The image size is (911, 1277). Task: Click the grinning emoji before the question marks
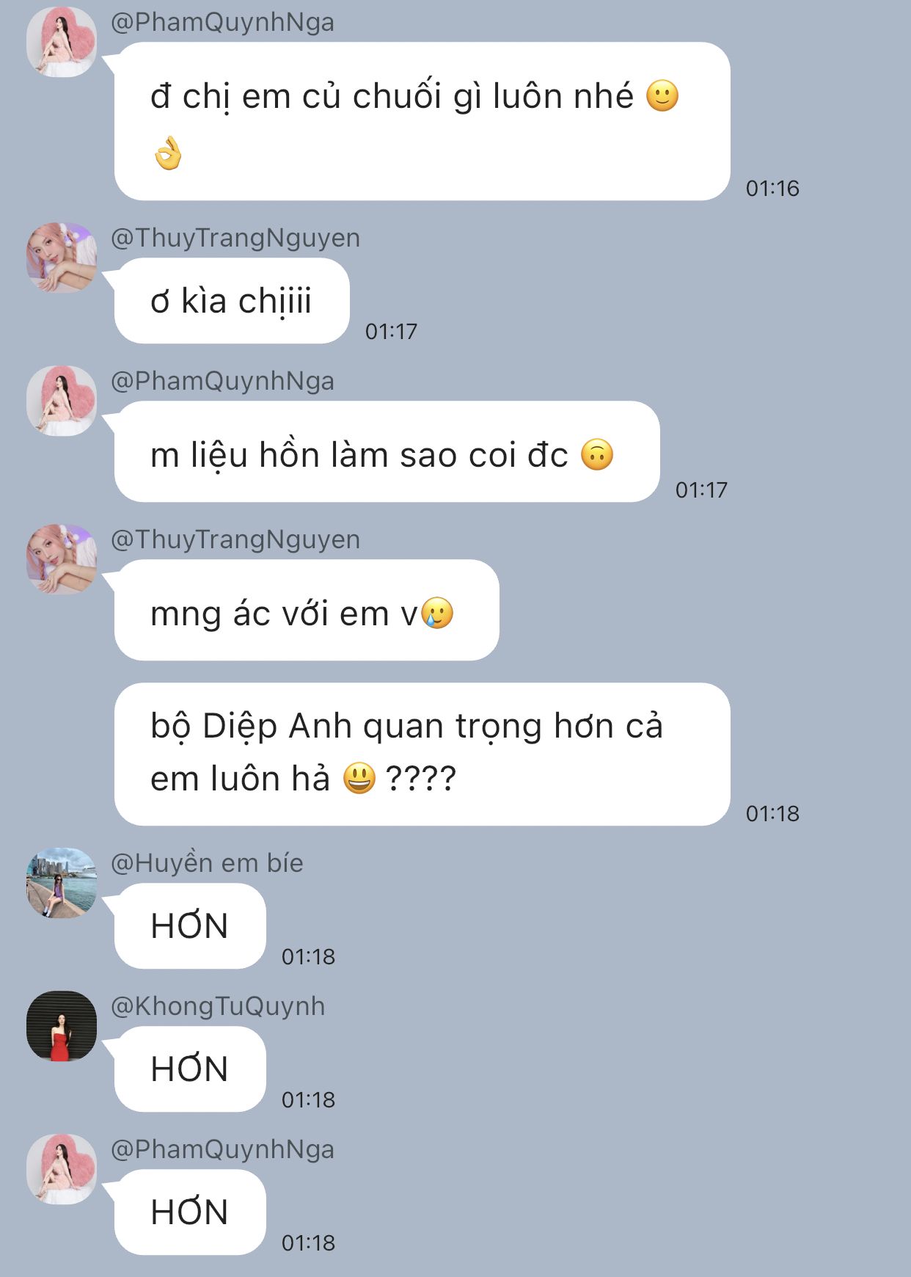359,779
